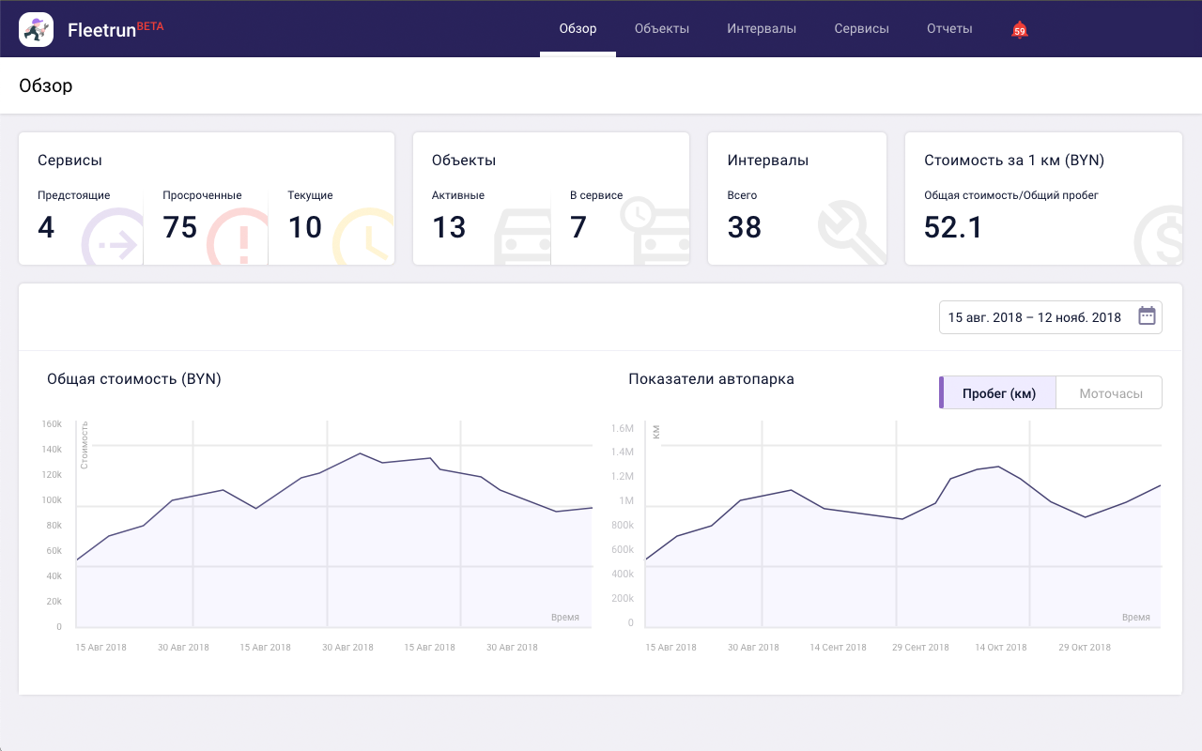This screenshot has width=1202, height=751.
Task: Click peak point on Общая стоимость chart
Action: (361, 453)
